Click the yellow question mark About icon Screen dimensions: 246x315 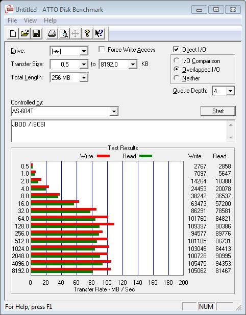(87, 33)
